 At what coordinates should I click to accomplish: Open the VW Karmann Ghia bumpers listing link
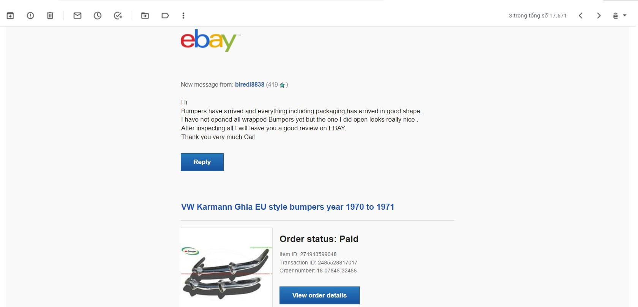pyautogui.click(x=287, y=207)
